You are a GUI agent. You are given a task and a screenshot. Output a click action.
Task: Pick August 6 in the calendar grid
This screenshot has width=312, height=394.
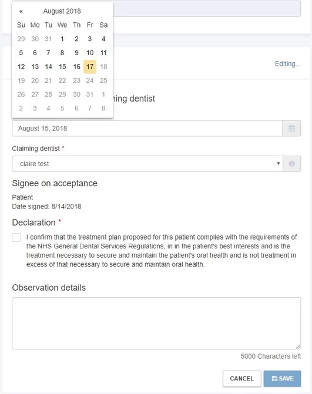coord(35,53)
